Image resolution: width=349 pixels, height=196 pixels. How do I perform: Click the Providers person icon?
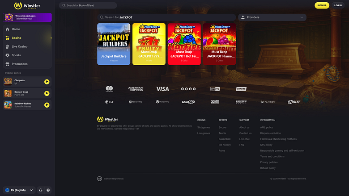(243, 17)
